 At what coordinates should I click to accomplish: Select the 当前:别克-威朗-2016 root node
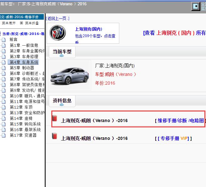pos(23,34)
